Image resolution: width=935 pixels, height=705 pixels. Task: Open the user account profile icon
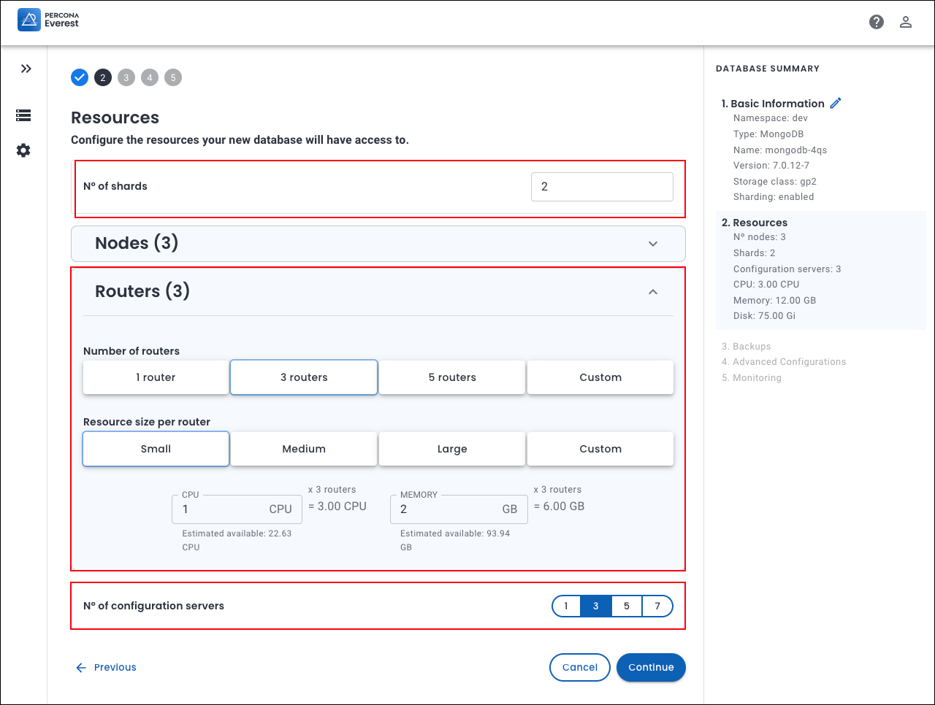coord(906,22)
